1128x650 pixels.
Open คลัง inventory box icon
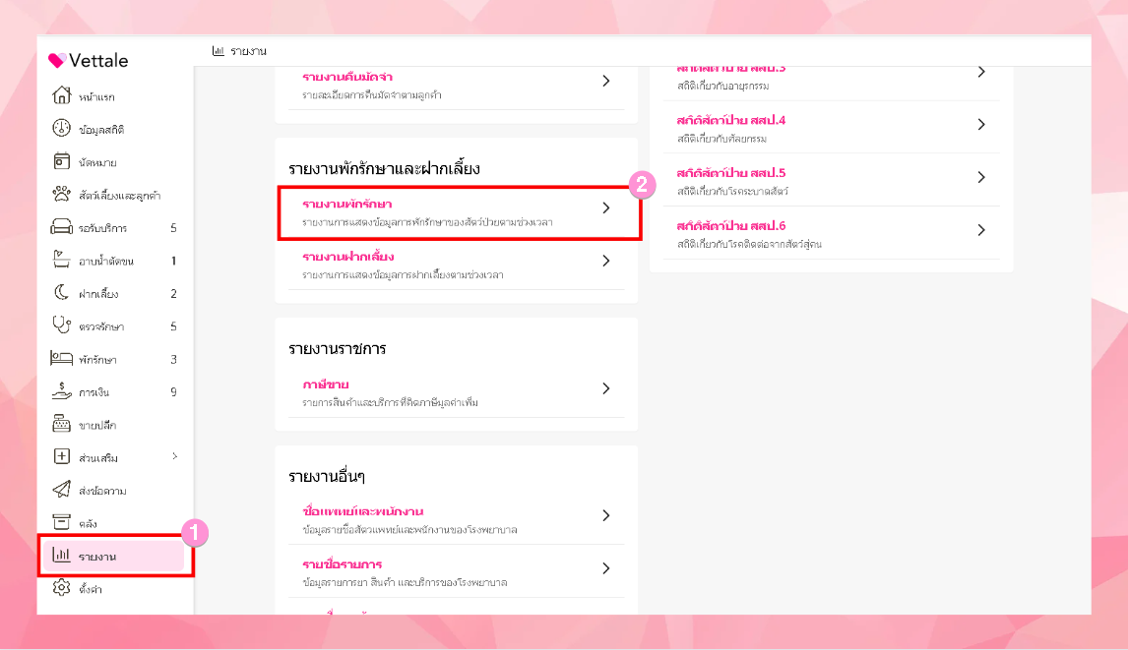coord(62,522)
